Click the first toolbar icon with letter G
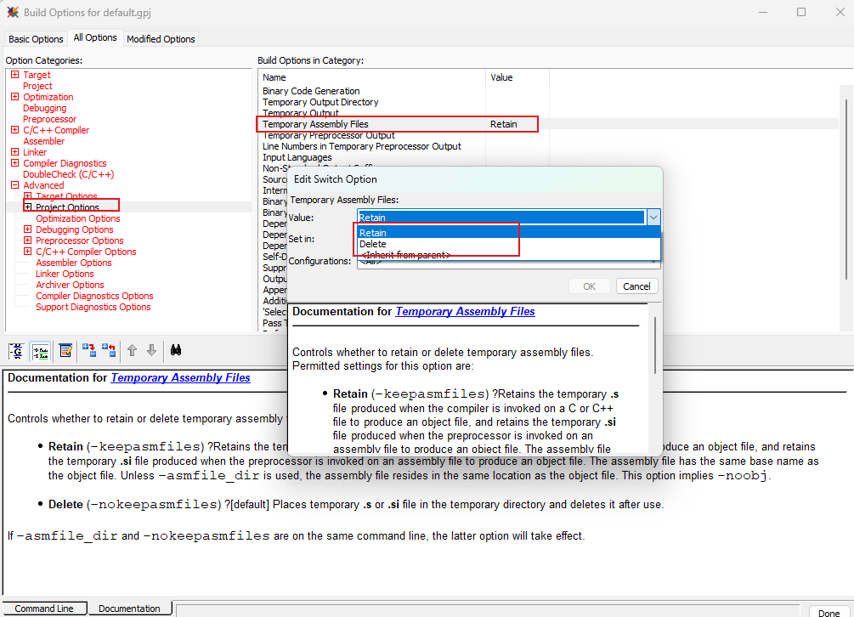The width and height of the screenshot is (854, 617). (x=16, y=350)
